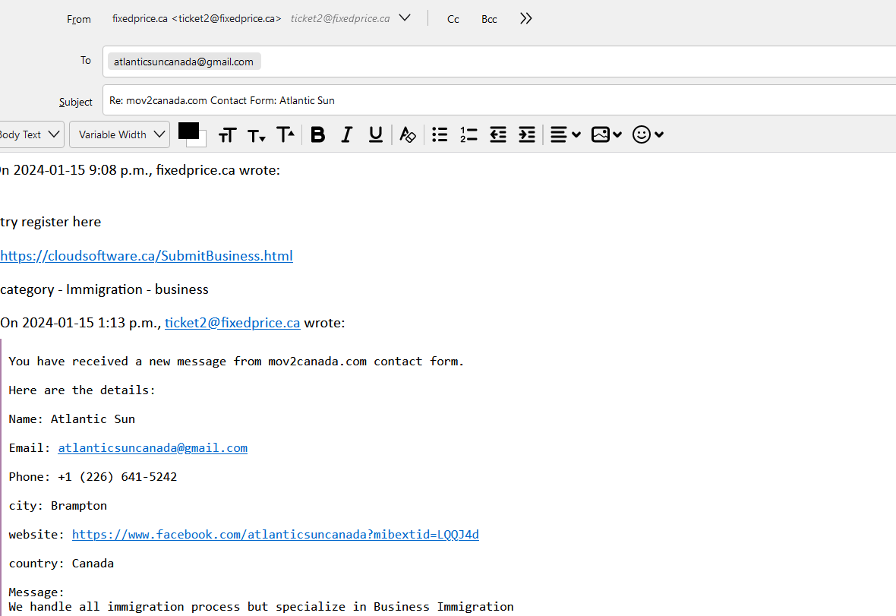Open the insert image dropdown
Image resolution: width=896 pixels, height=616 pixels.
pos(607,134)
